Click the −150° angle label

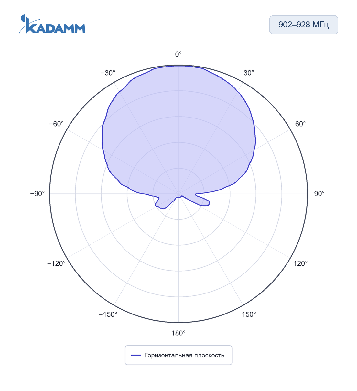(x=108, y=314)
